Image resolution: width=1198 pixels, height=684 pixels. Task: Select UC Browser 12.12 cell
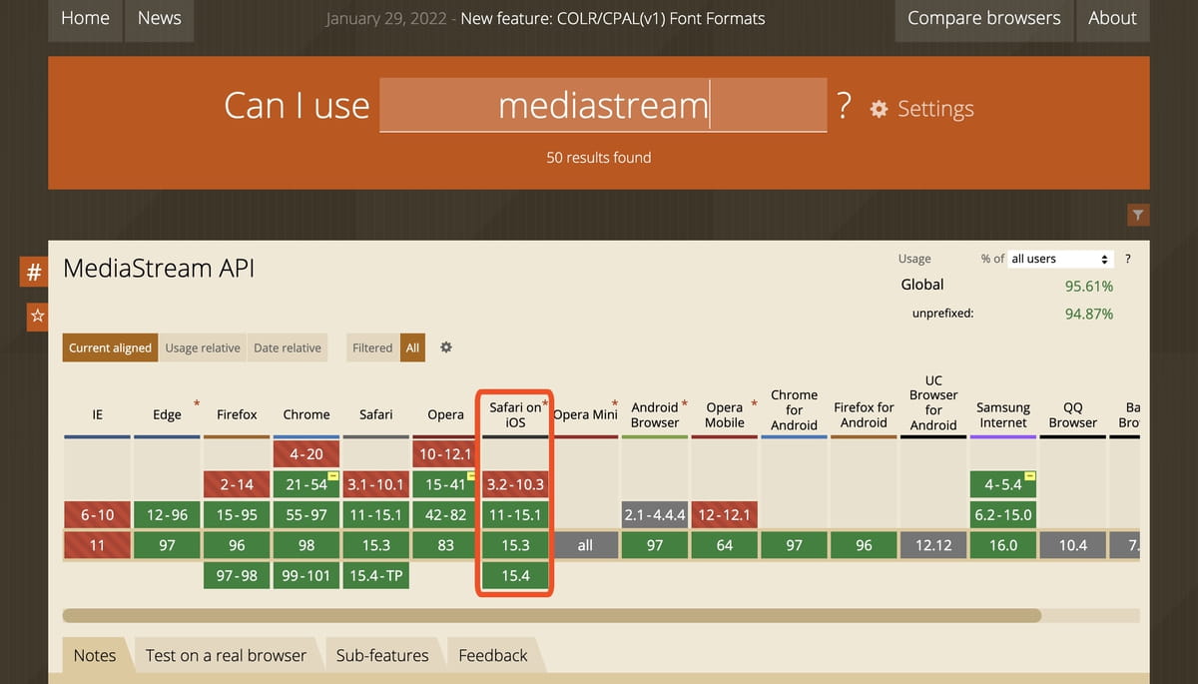tap(933, 545)
